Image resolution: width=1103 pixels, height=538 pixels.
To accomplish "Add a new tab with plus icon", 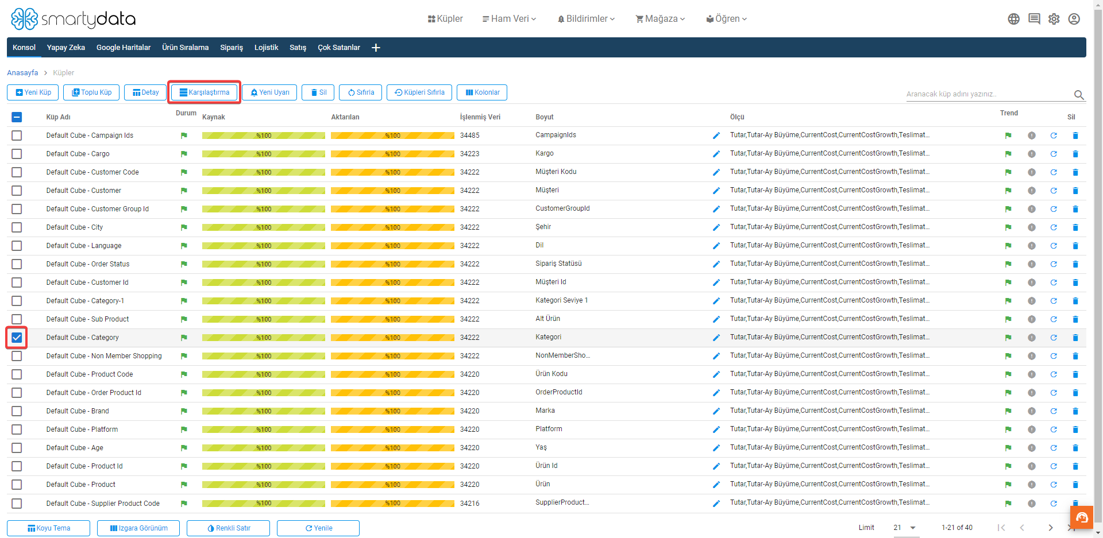I will 376,48.
